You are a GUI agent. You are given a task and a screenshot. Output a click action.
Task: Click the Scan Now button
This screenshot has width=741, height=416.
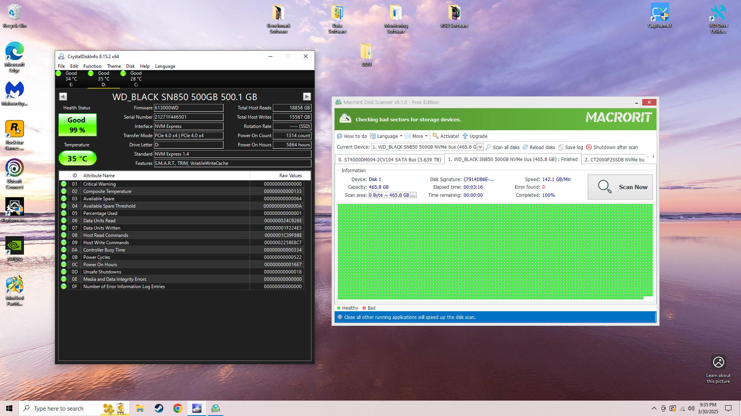620,187
